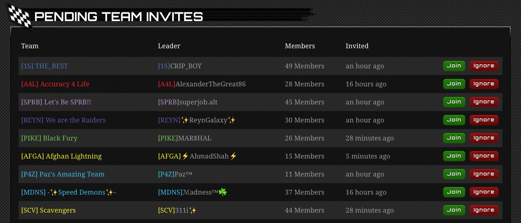Sort by the Invited column header
Screen dimensions: 521x223
coord(357,46)
